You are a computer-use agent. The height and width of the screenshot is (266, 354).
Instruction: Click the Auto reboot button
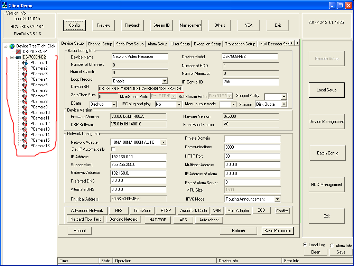pyautogui.click(x=209, y=220)
